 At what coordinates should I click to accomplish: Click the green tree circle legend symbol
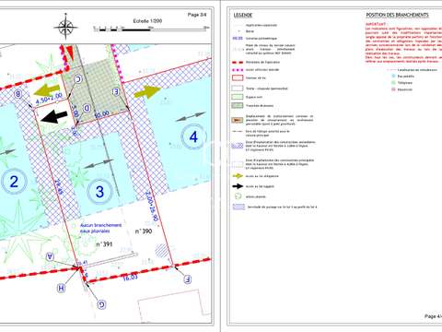238,196
